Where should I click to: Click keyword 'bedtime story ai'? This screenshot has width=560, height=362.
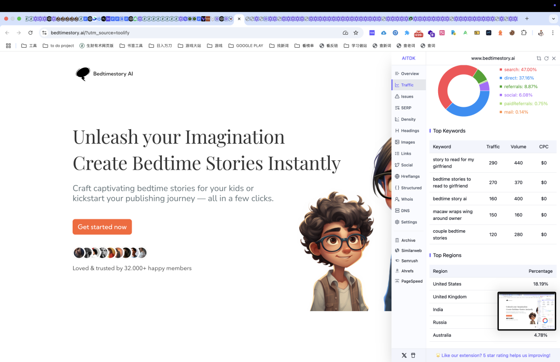[450, 199]
